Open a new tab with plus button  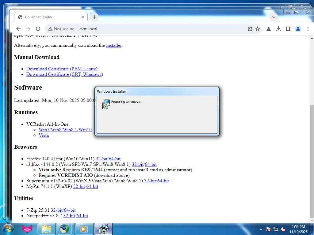click(x=94, y=17)
